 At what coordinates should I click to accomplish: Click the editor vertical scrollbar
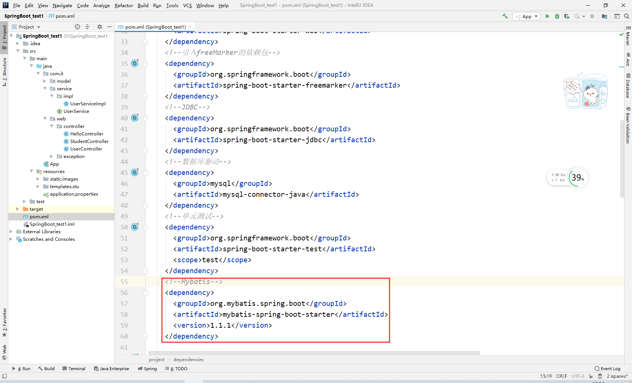tap(622, 158)
